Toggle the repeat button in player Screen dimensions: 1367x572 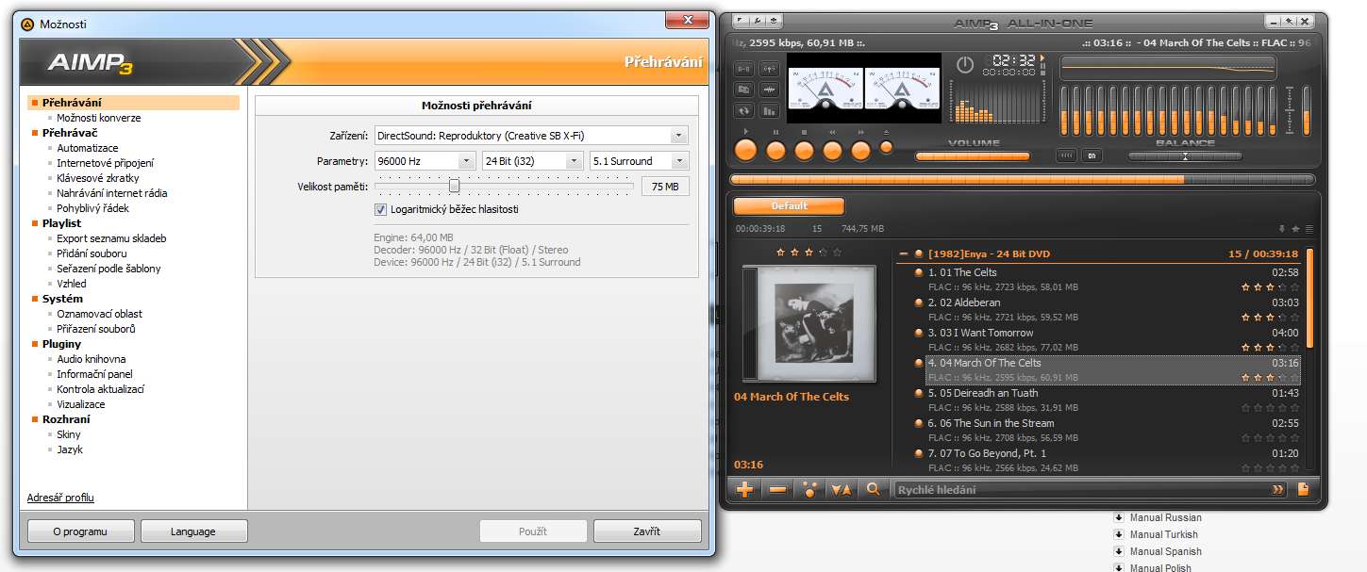click(744, 110)
